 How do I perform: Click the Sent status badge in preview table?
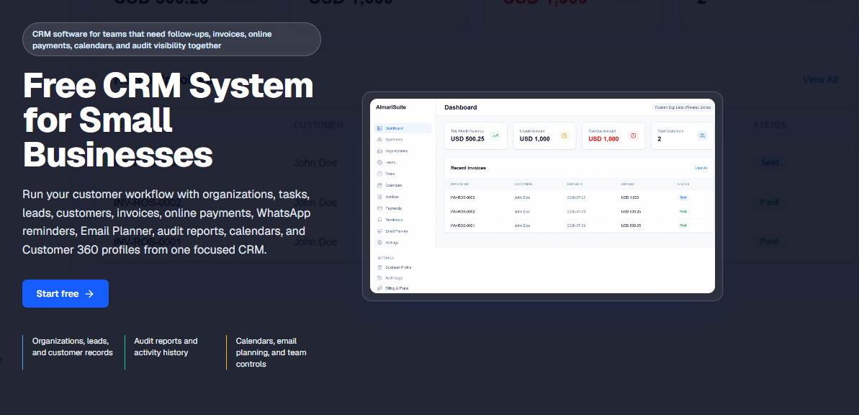click(684, 197)
